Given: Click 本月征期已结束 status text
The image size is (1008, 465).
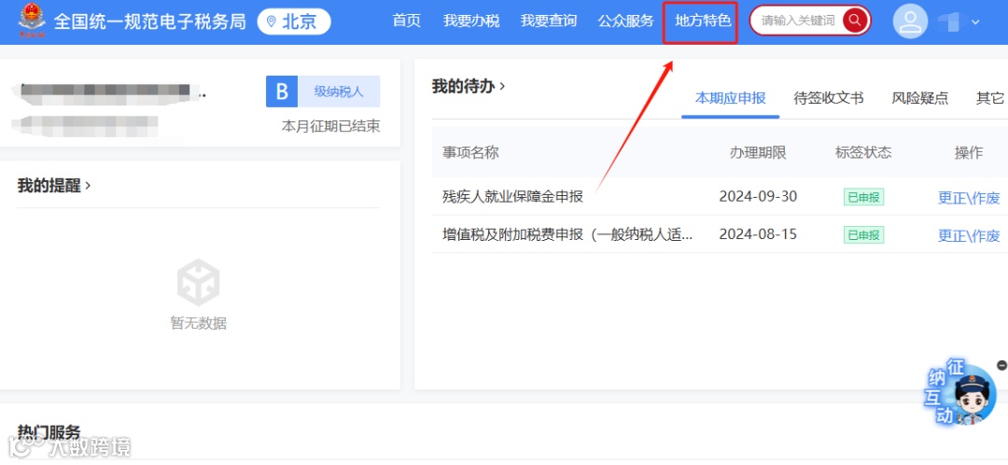Looking at the screenshot, I should (x=330, y=126).
